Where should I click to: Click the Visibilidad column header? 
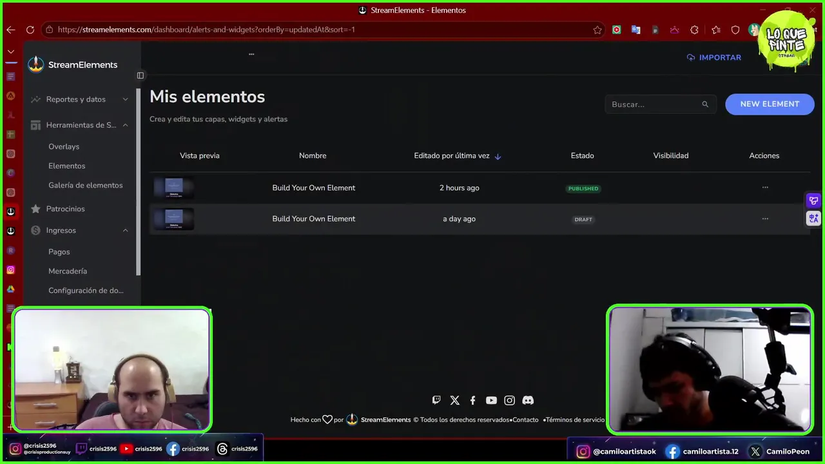(x=671, y=156)
